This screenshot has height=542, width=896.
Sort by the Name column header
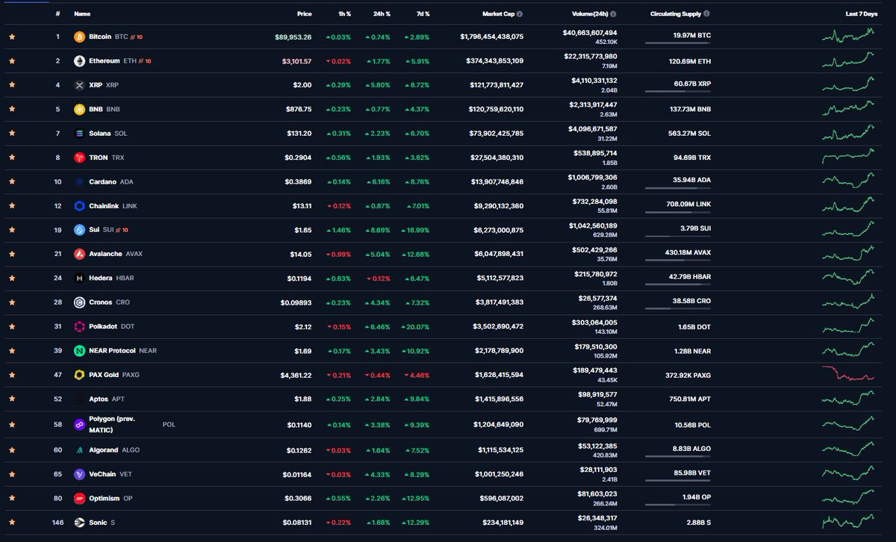tap(82, 13)
